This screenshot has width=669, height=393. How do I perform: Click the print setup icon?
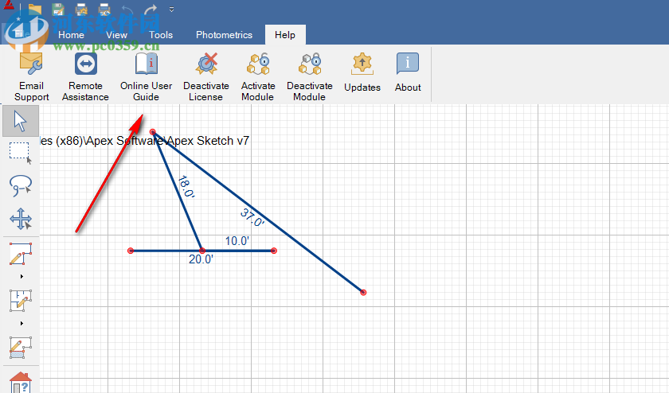coord(81,9)
